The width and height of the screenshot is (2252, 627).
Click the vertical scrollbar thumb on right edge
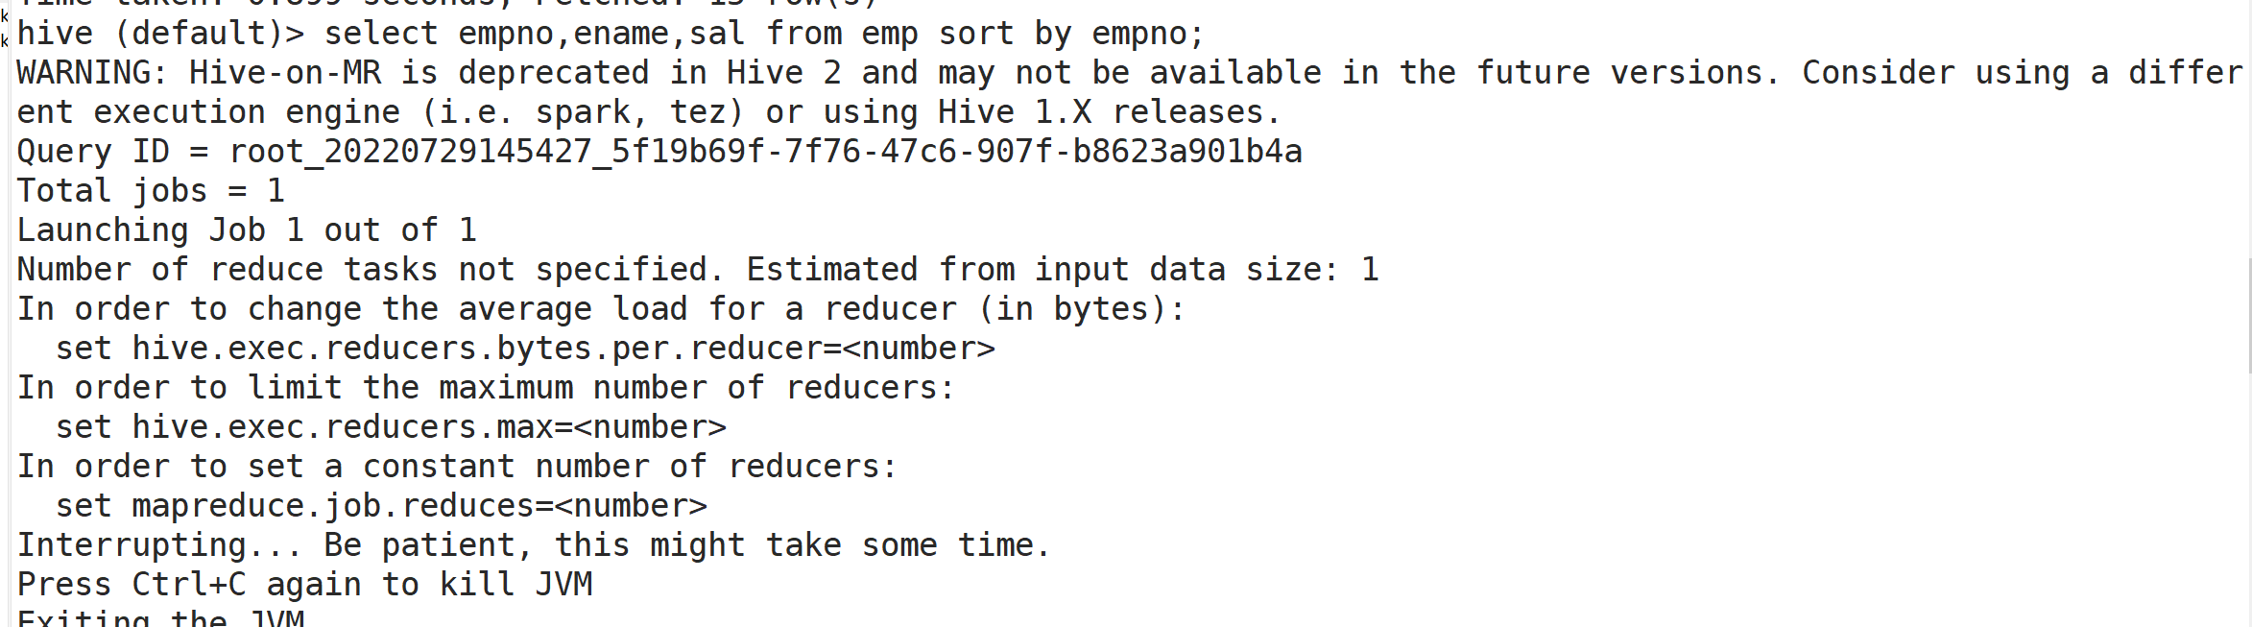(x=2248, y=314)
